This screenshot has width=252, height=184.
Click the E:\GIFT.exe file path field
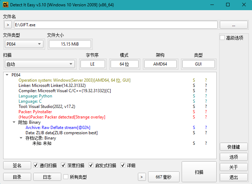[x=116, y=25]
